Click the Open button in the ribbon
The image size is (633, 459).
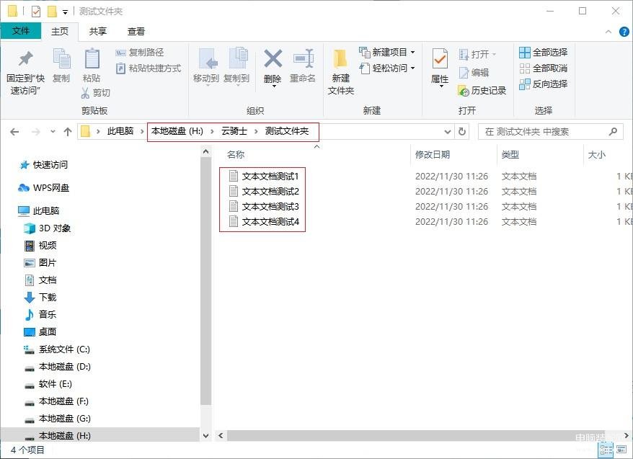(477, 54)
